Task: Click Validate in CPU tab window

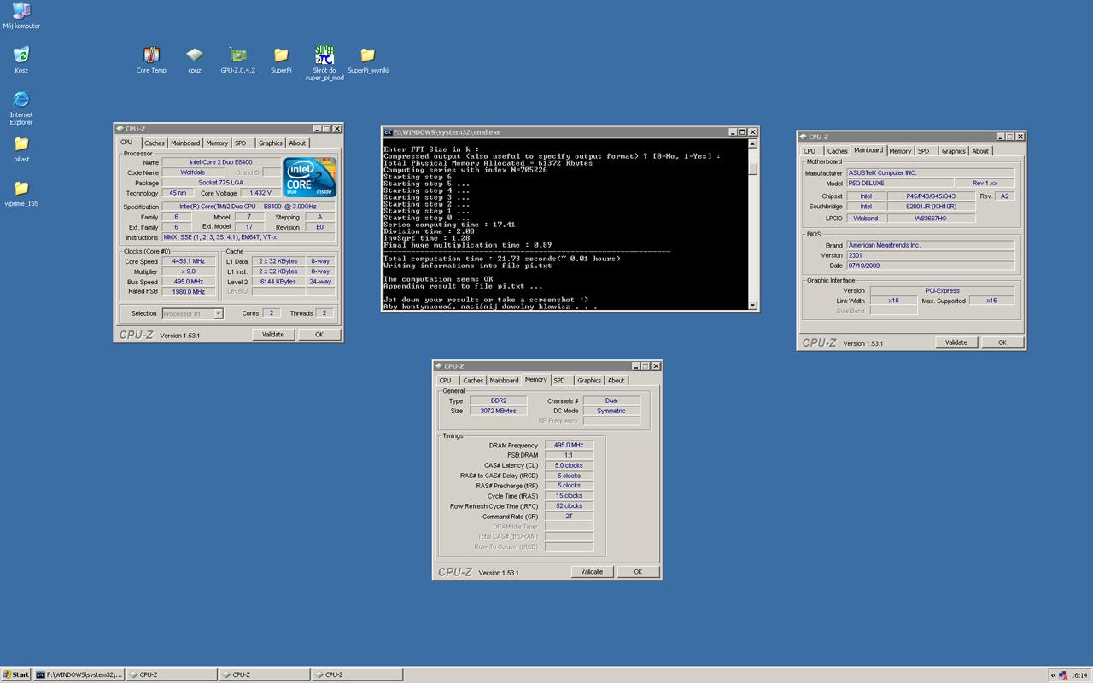Action: 273,335
